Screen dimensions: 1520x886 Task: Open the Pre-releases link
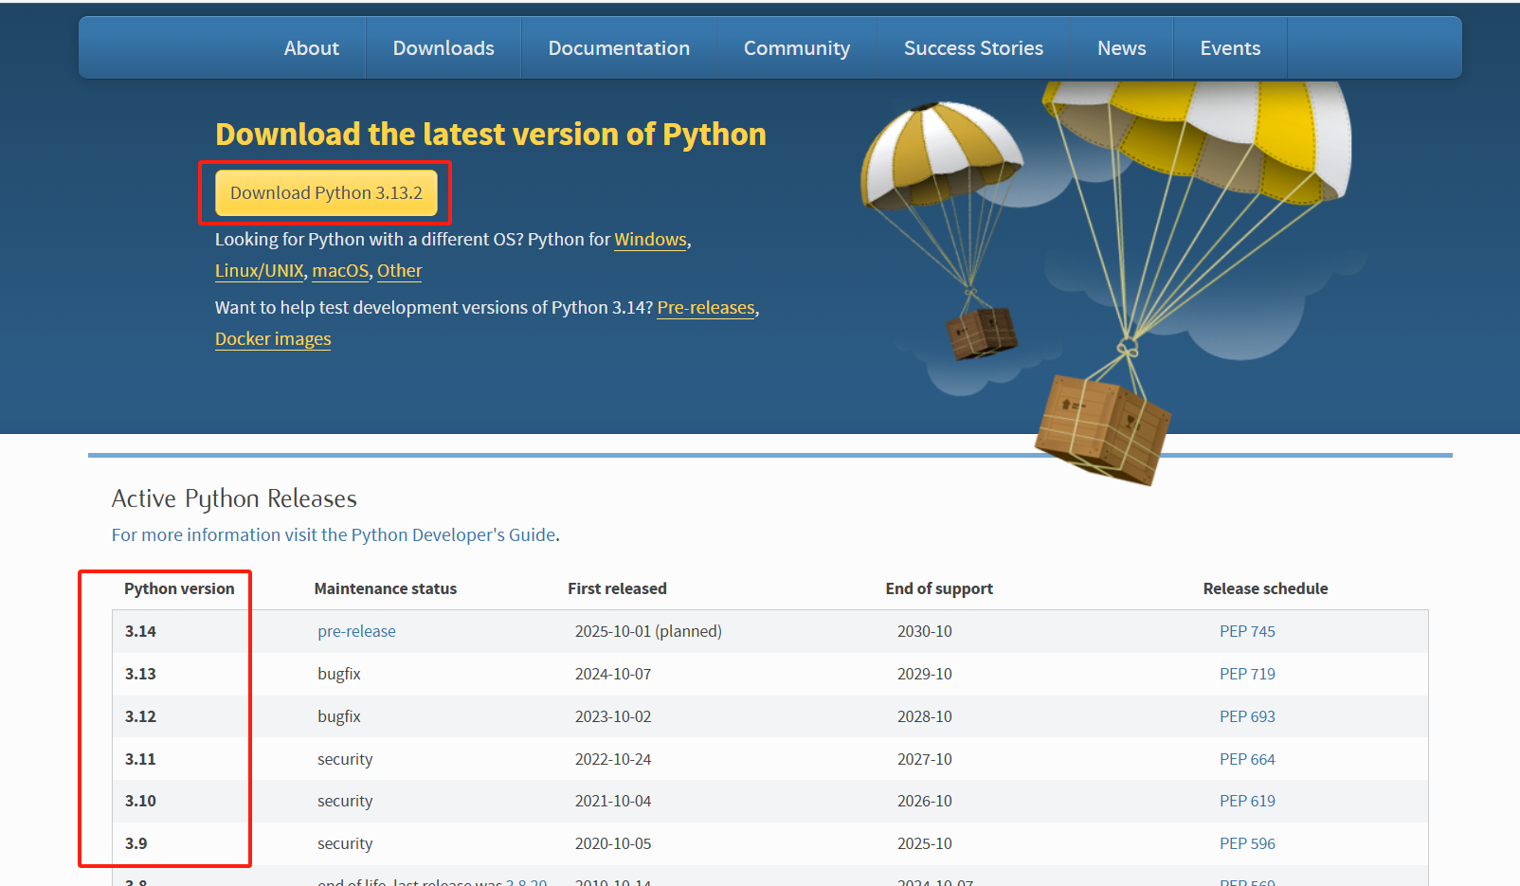706,308
